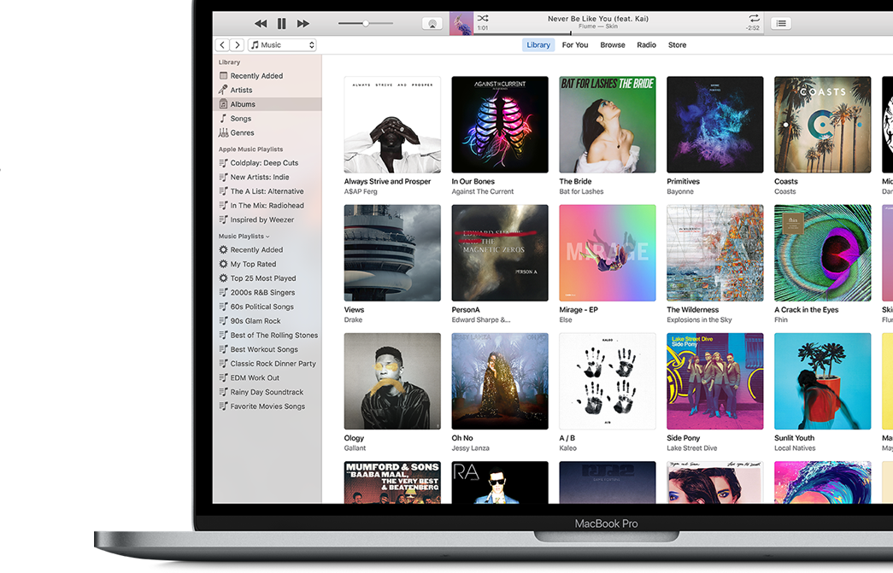This screenshot has height=573, width=893.
Task: Open the Best Workout Songs playlist
Action: (267, 349)
